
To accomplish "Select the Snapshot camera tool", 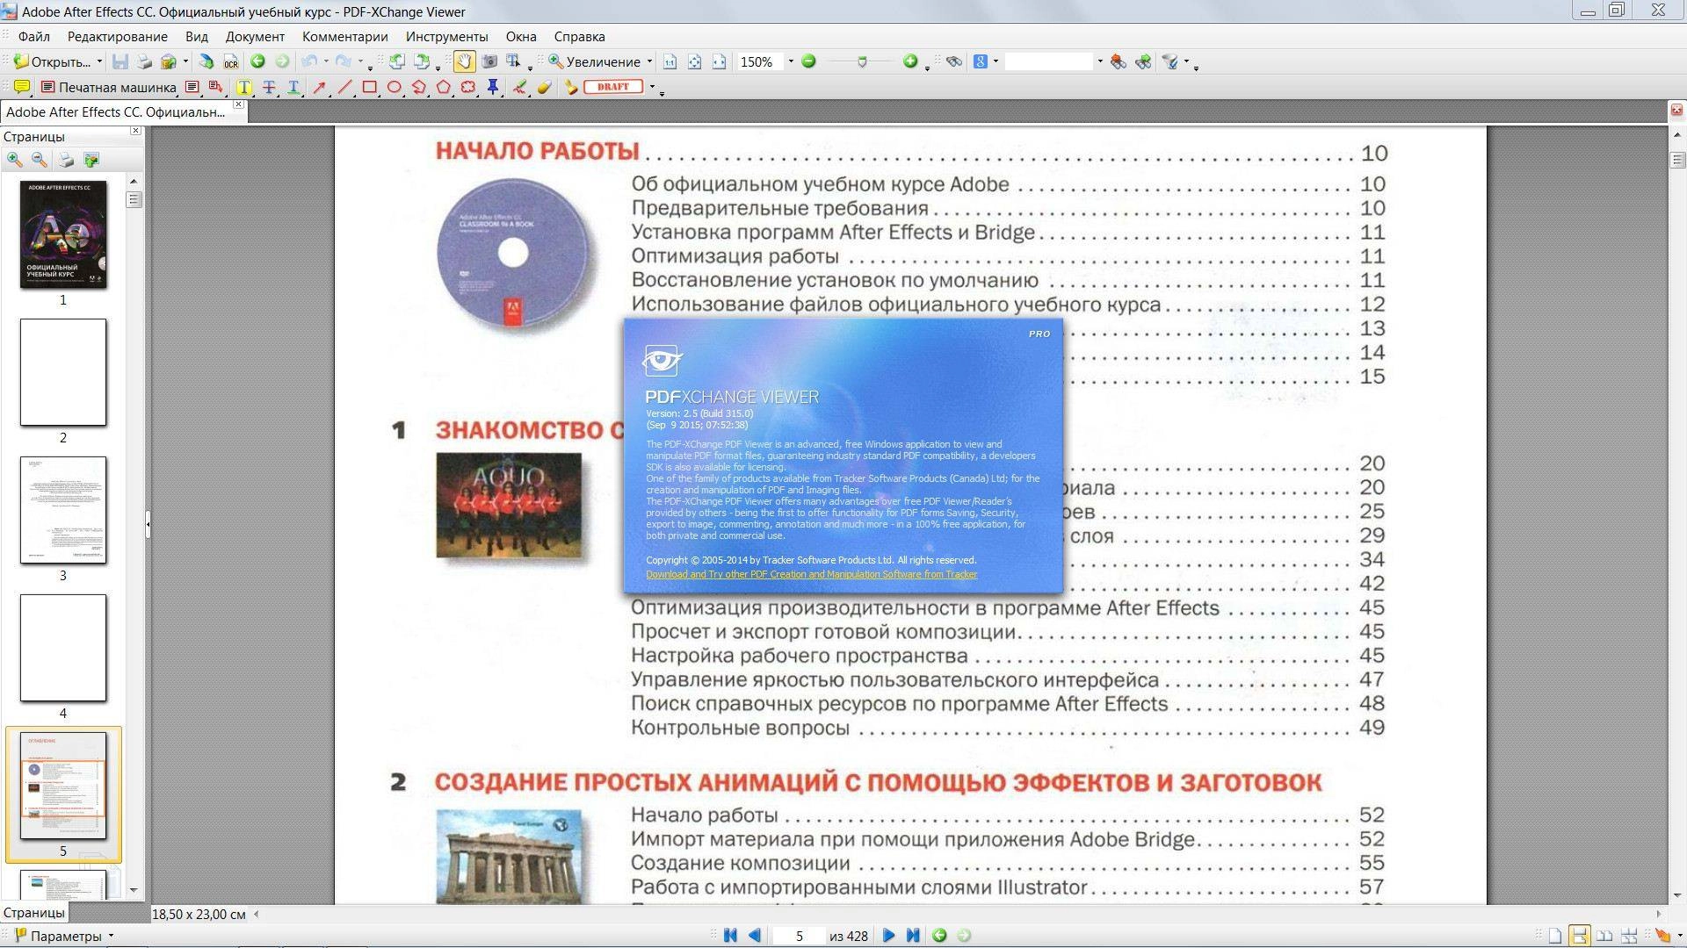I will click(x=489, y=61).
